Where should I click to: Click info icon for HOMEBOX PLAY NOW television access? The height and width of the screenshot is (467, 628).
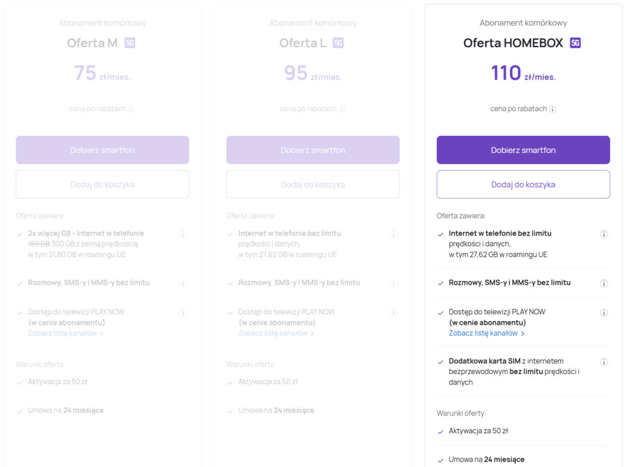(604, 312)
